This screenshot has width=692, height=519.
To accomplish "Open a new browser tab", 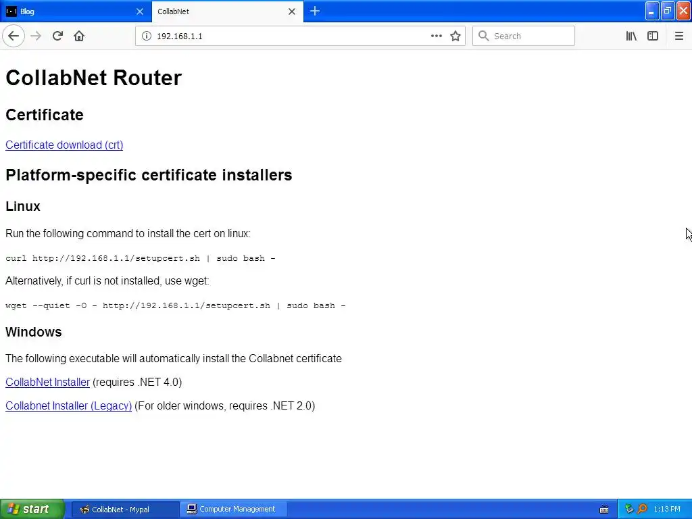I will [315, 11].
